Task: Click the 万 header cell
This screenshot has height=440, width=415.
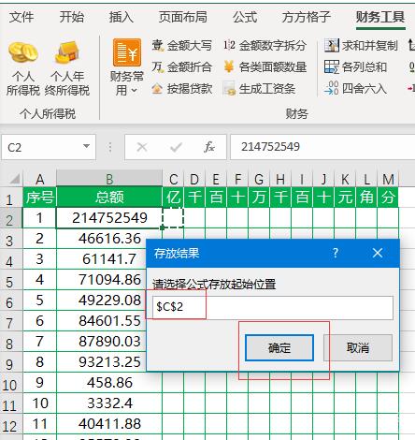Action: click(x=259, y=198)
